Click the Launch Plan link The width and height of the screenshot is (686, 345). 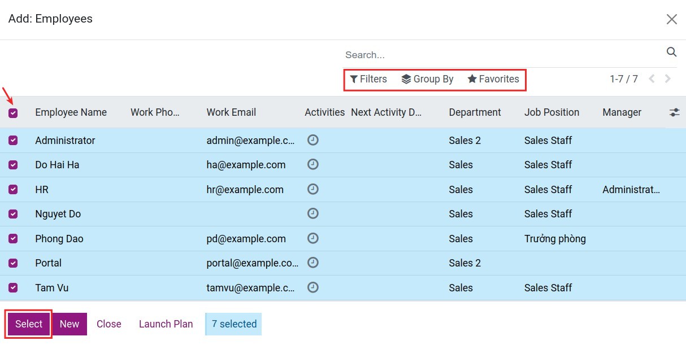coord(166,324)
